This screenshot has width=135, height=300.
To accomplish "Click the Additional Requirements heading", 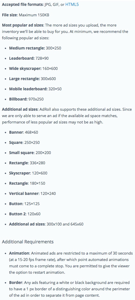I will coord(28,242).
